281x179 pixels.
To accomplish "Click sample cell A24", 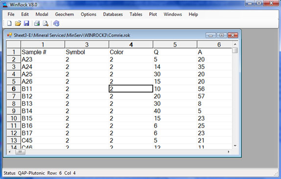I will click(x=43, y=67).
